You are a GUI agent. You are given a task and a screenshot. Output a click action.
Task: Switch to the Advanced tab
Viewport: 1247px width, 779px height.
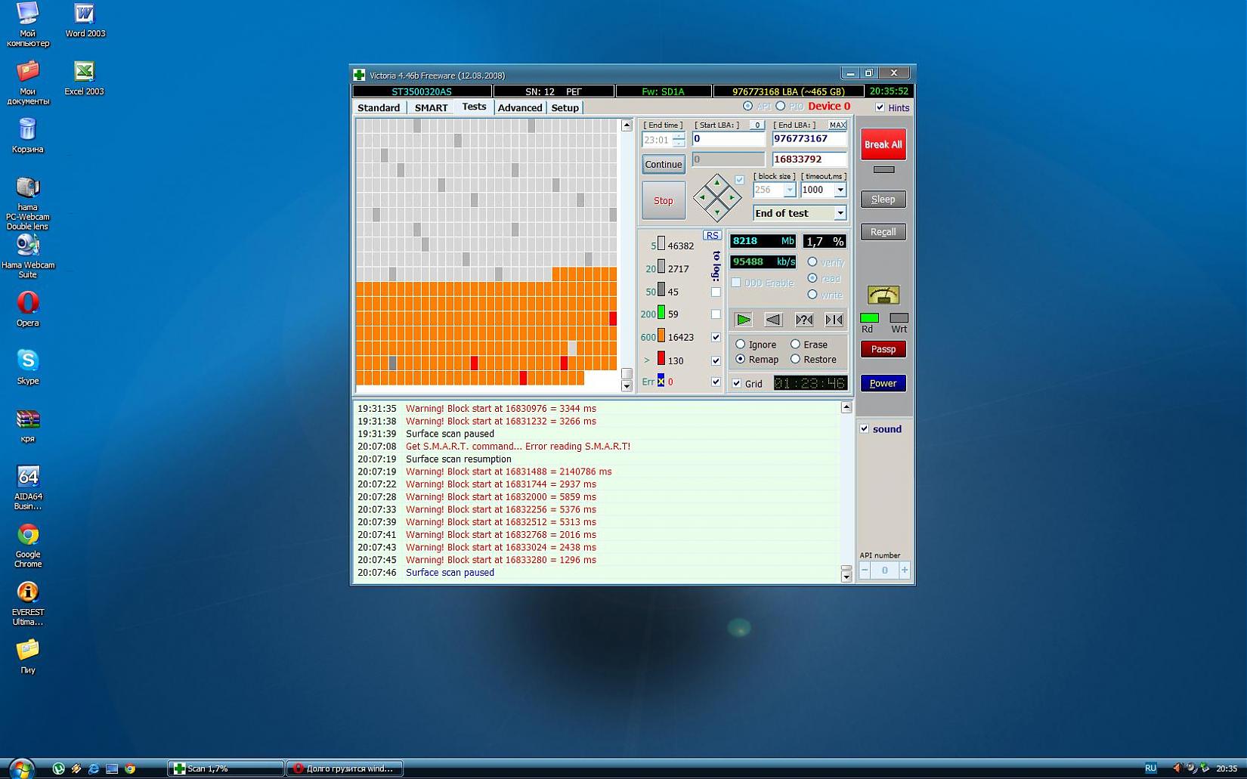[520, 107]
